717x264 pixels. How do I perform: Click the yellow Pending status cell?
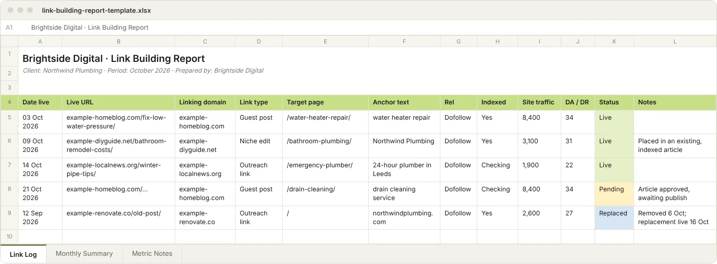[x=614, y=194]
